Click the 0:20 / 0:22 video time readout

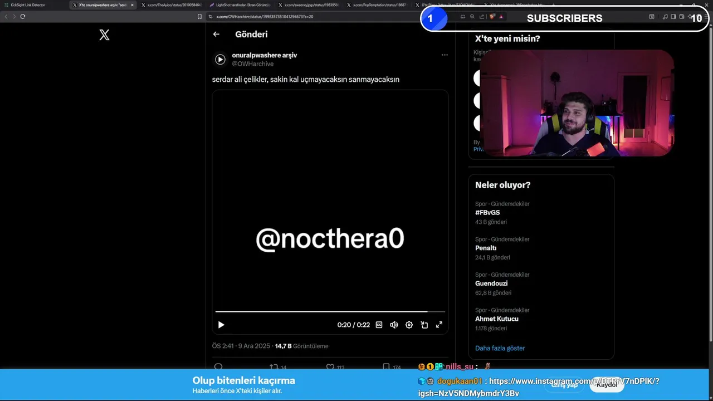(353, 325)
